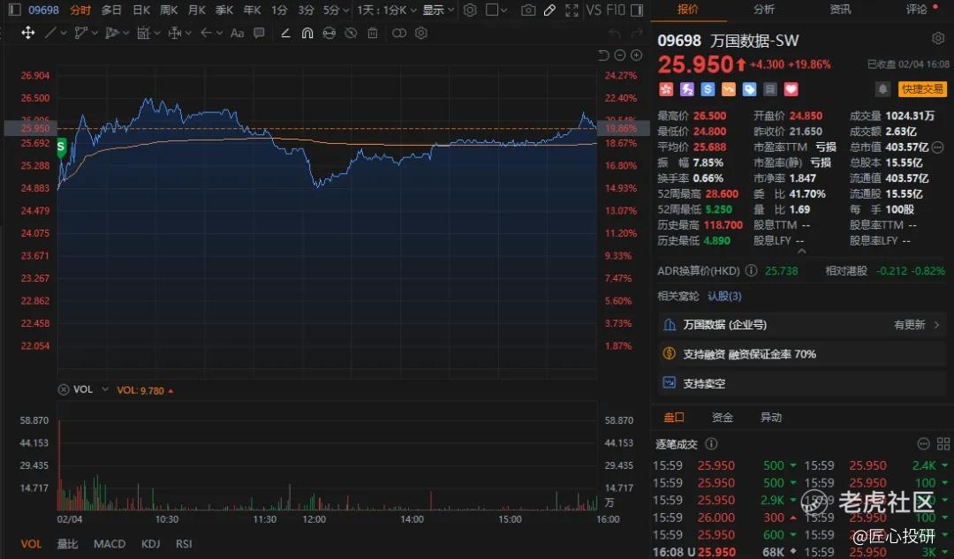Image resolution: width=954 pixels, height=559 pixels.
Task: Reset chart view with refresh icon
Action: point(603,56)
